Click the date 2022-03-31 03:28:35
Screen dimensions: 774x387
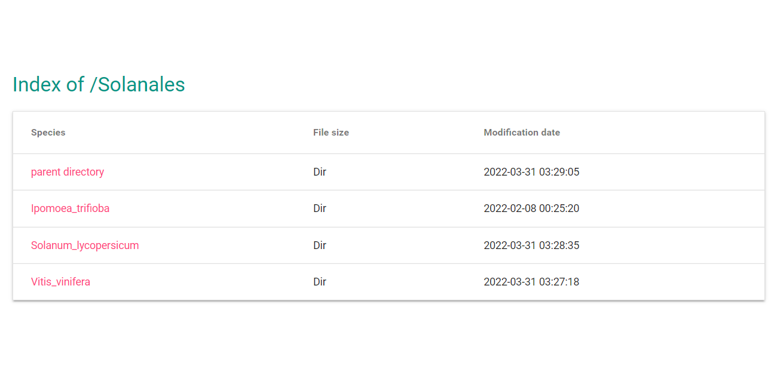[x=531, y=245]
